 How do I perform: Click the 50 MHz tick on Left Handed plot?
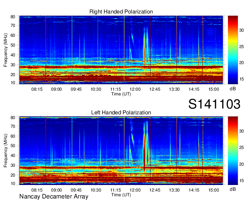tap(13, 146)
